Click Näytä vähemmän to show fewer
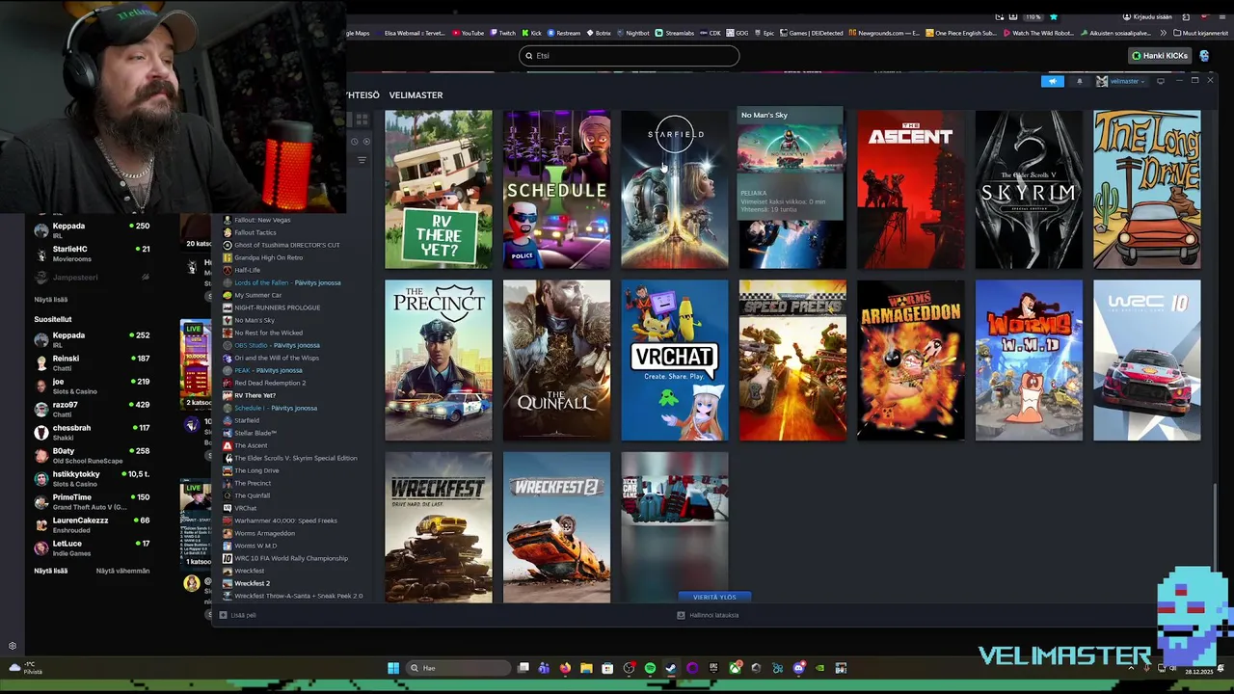The image size is (1234, 694). [x=122, y=571]
